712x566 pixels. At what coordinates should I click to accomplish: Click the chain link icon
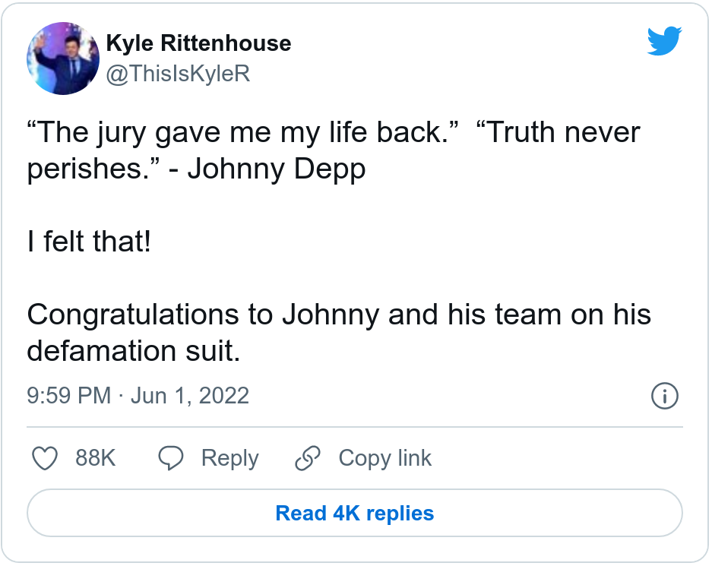(x=308, y=458)
